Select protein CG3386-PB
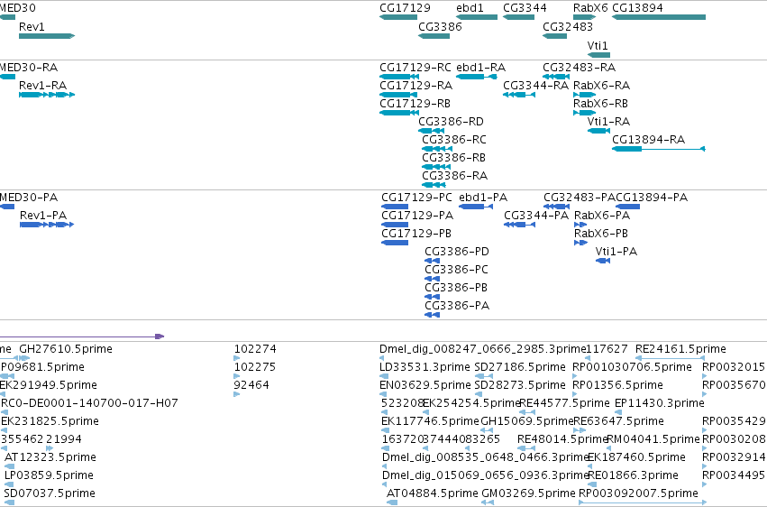The height and width of the screenshot is (507, 767). (x=432, y=297)
